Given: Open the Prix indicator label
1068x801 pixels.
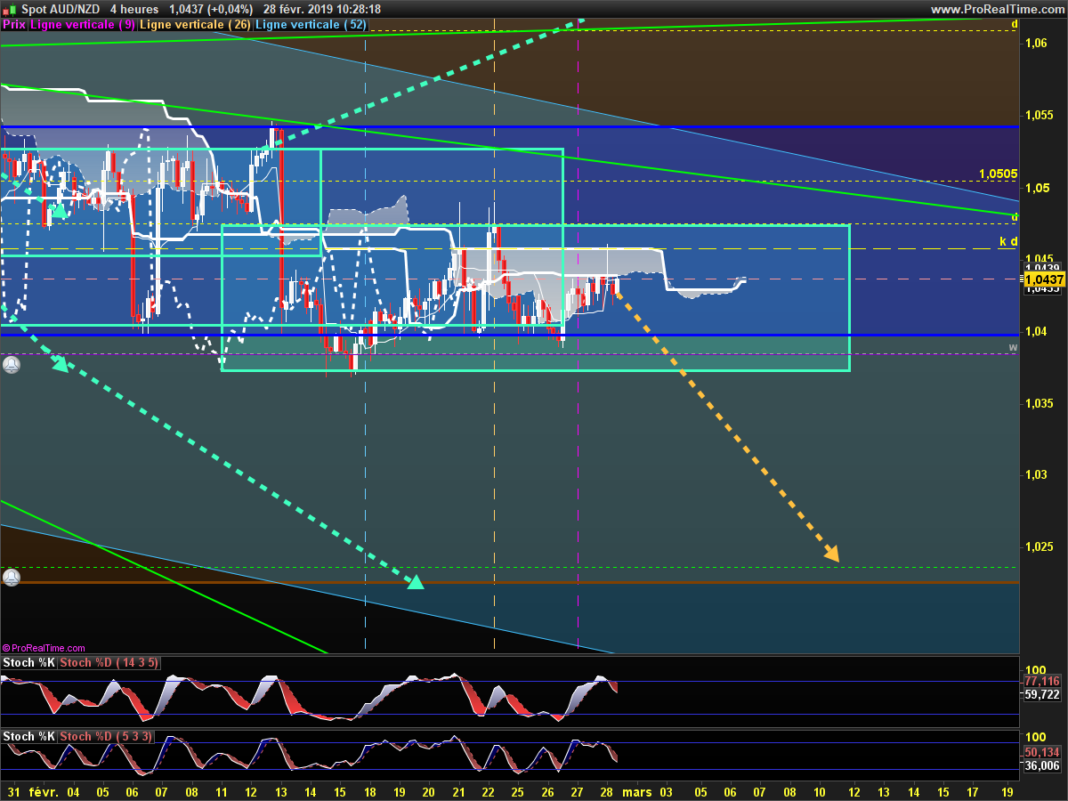Looking at the screenshot, I should [x=14, y=25].
